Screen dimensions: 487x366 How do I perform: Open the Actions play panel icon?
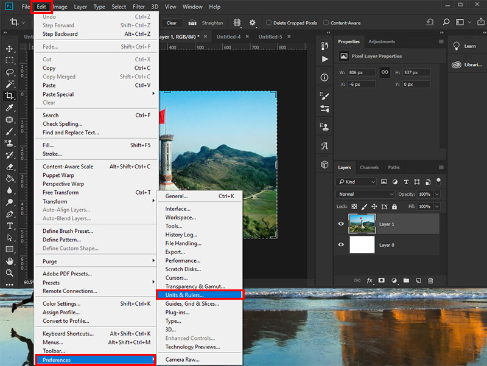click(x=324, y=59)
